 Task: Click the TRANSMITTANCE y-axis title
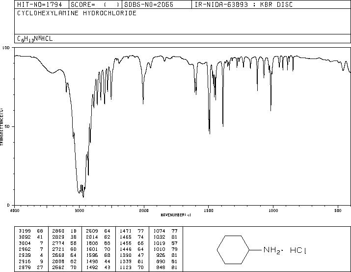coord(2,127)
